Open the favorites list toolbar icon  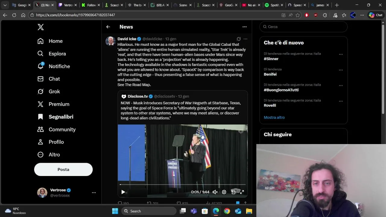pos(344,15)
